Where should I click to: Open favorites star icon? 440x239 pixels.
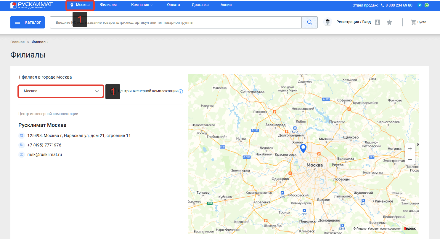coord(389,22)
